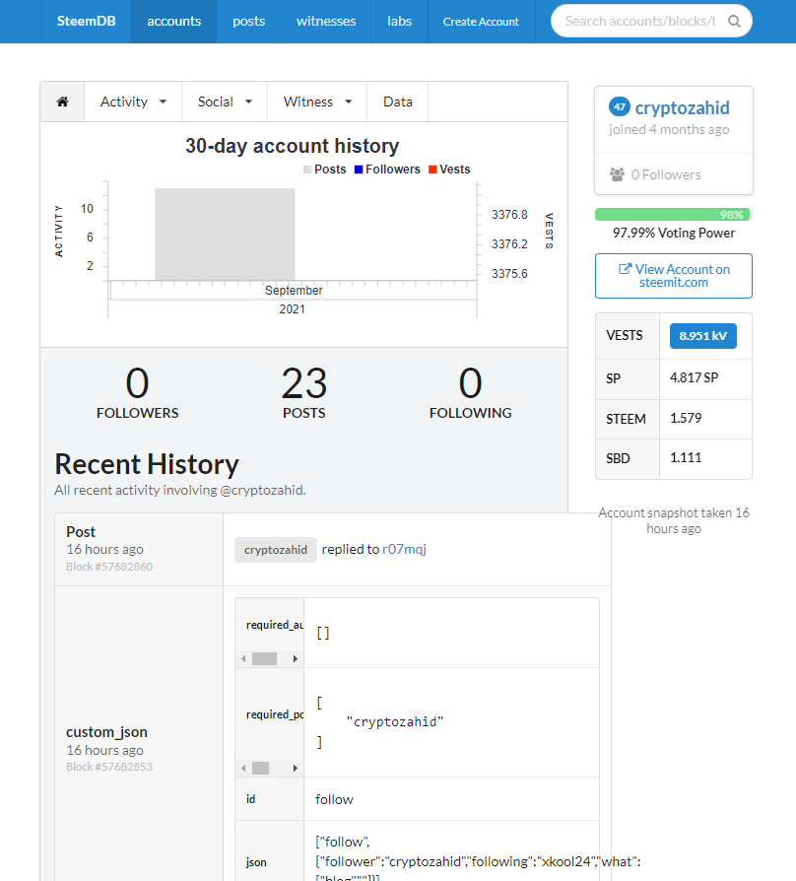The image size is (796, 881).
Task: Click the required_auths horizontal scrollbar thumb
Action: 264,658
